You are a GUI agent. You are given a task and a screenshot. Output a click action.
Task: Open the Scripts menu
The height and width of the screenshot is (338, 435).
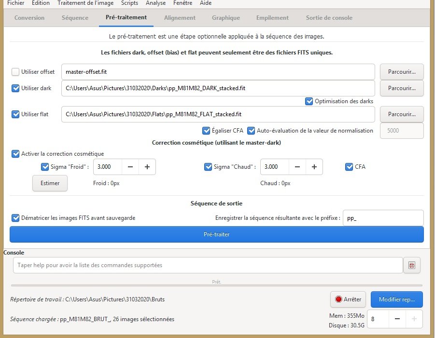129,3
